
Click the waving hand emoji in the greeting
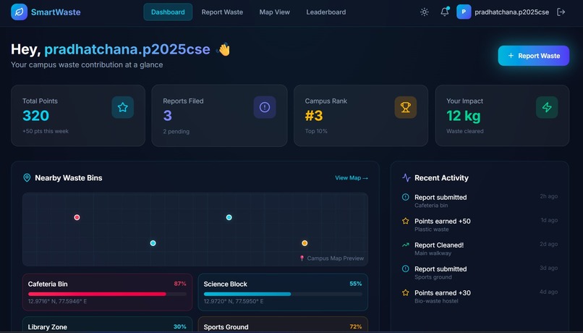pyautogui.click(x=224, y=49)
